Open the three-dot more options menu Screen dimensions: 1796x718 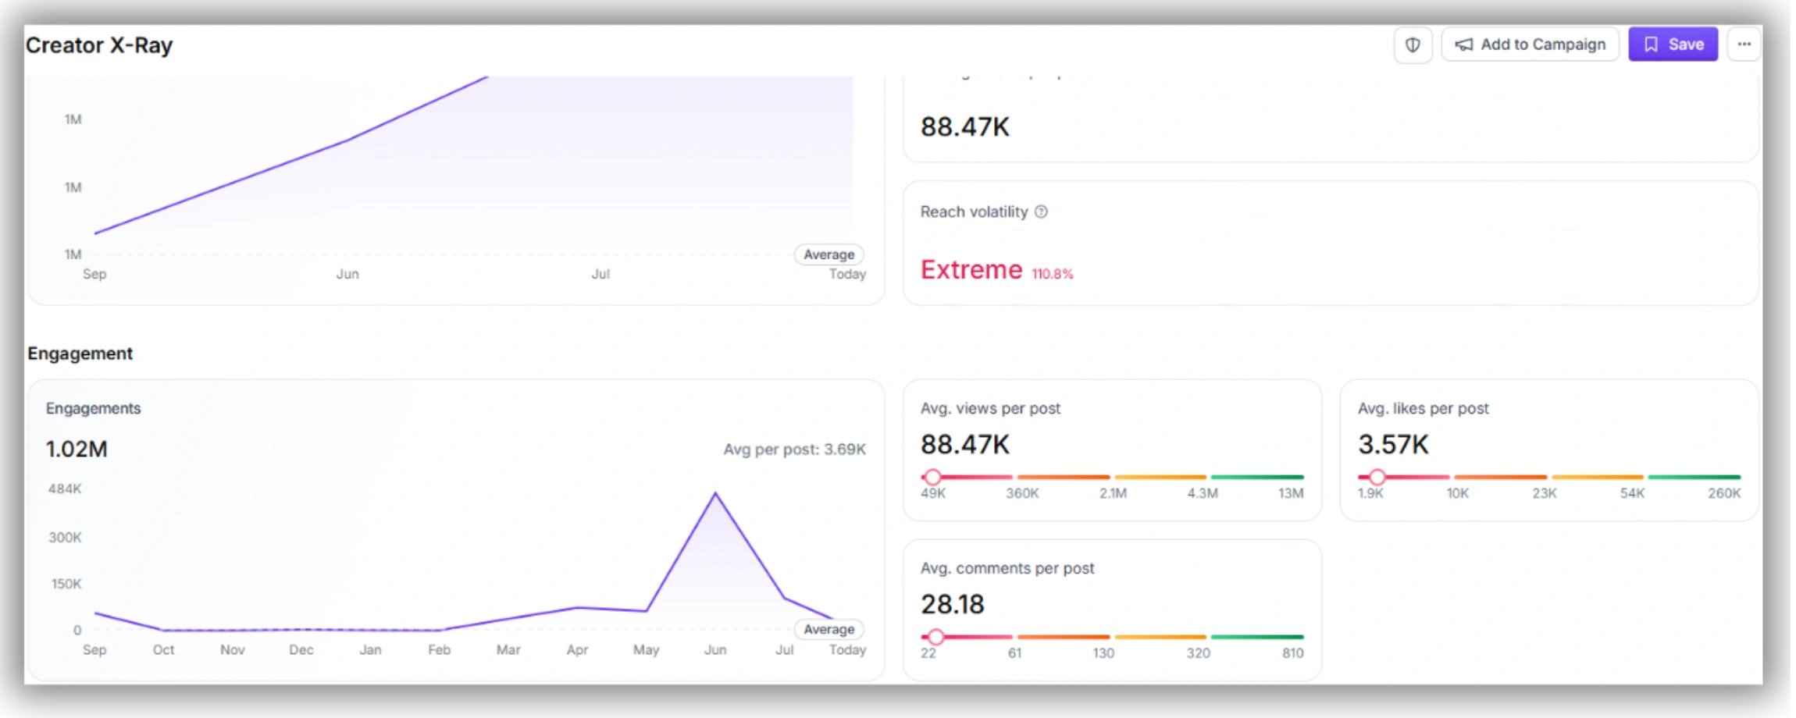click(x=1744, y=44)
